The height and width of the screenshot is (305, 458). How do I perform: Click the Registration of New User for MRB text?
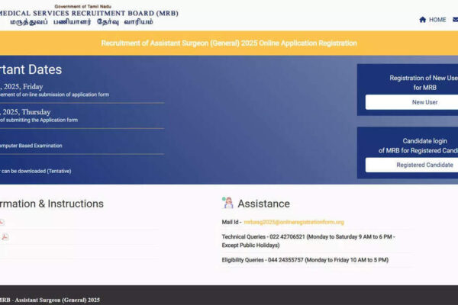(x=424, y=82)
